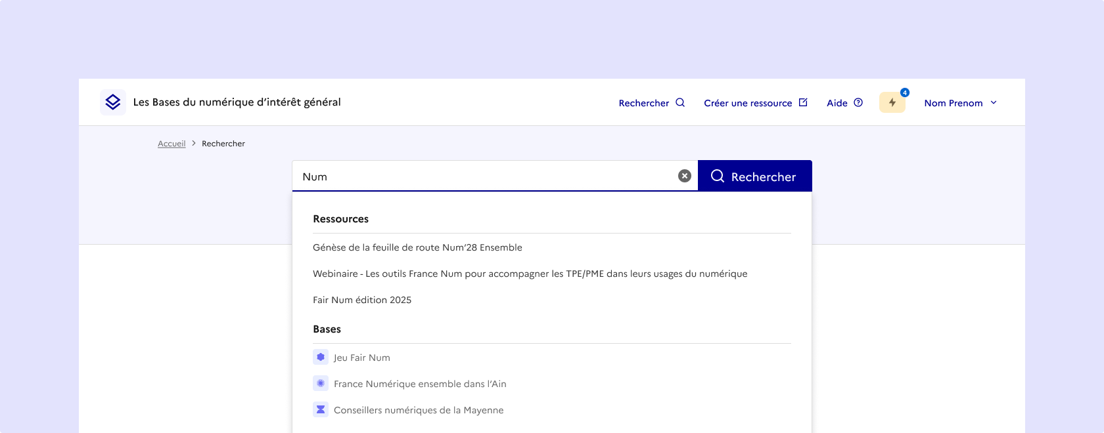Click the Jeu Fair Num base icon

click(x=321, y=357)
